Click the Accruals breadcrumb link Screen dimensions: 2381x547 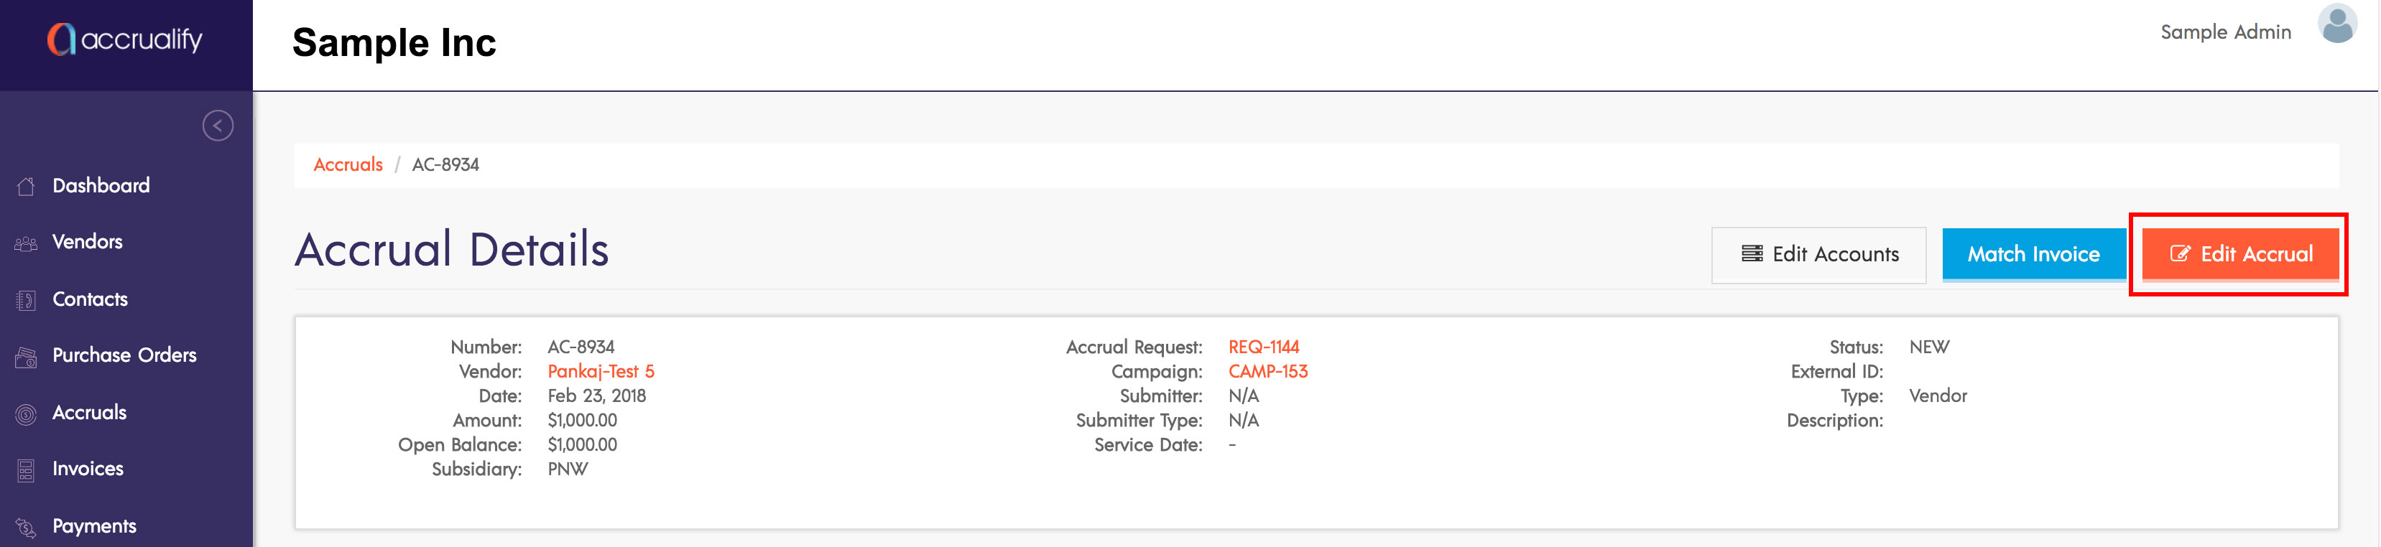pyautogui.click(x=348, y=165)
